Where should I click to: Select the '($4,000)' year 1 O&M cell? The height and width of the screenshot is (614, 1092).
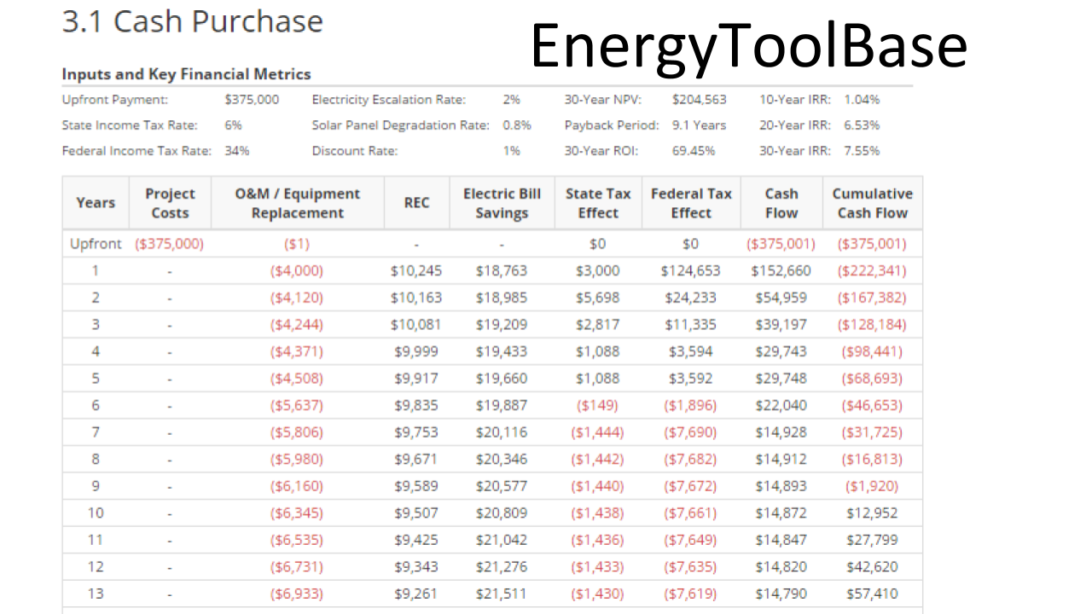click(x=297, y=271)
